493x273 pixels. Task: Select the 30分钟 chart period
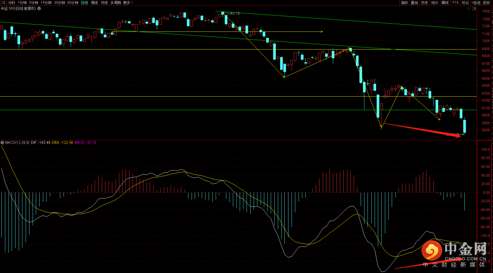point(59,3)
